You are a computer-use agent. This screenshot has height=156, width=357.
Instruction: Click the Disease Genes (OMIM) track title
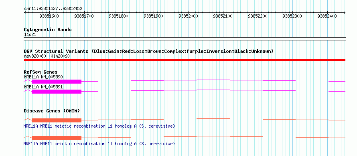click(x=52, y=111)
